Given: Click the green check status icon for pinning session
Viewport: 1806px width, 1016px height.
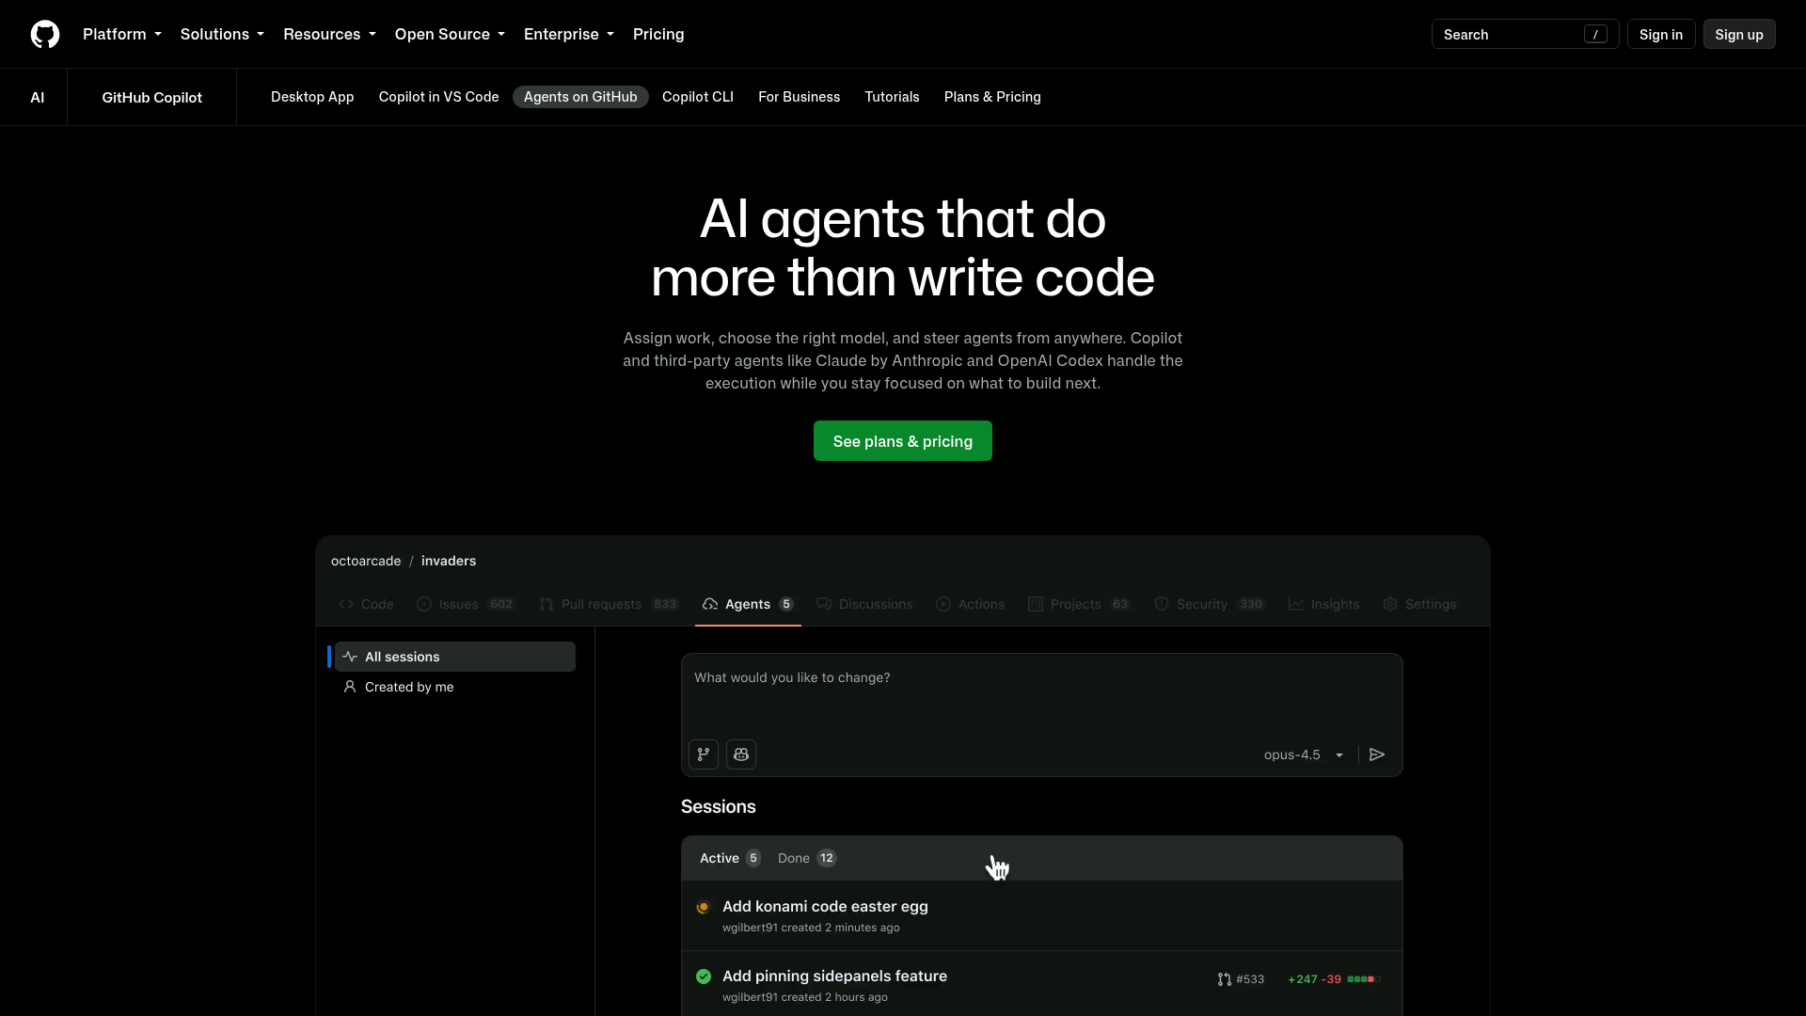Looking at the screenshot, I should (704, 976).
